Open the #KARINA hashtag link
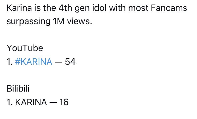 pyautogui.click(x=34, y=61)
